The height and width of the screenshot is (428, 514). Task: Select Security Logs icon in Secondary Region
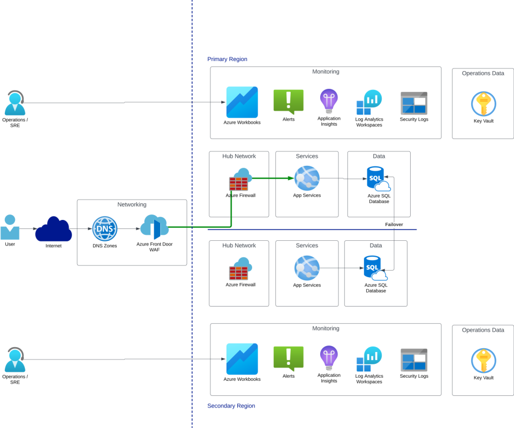pos(414,360)
